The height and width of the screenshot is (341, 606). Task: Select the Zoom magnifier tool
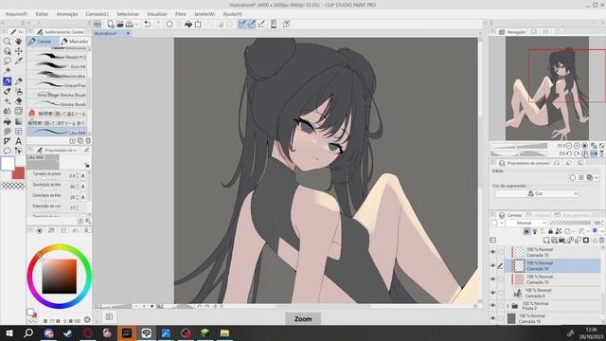(x=7, y=42)
